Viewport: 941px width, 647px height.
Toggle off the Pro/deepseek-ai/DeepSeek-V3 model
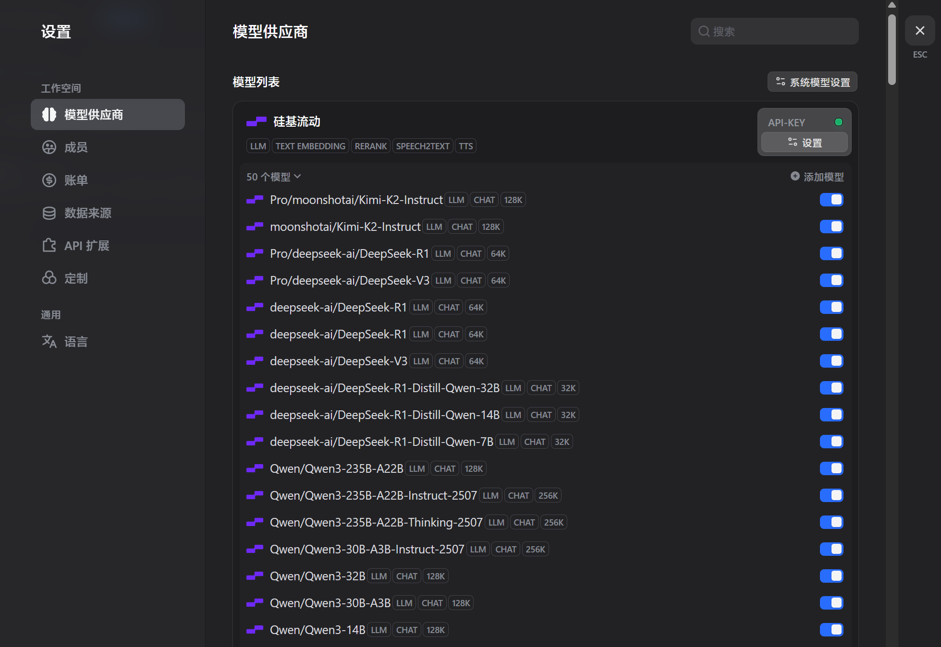point(831,280)
